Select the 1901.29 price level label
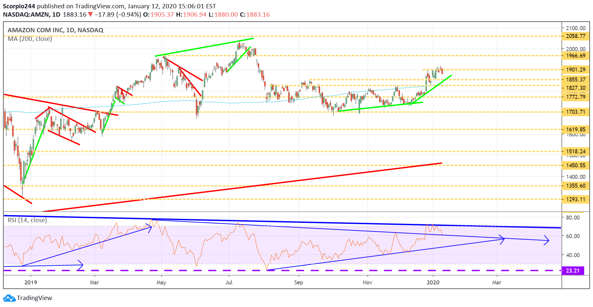This screenshot has height=307, width=593. (x=576, y=70)
